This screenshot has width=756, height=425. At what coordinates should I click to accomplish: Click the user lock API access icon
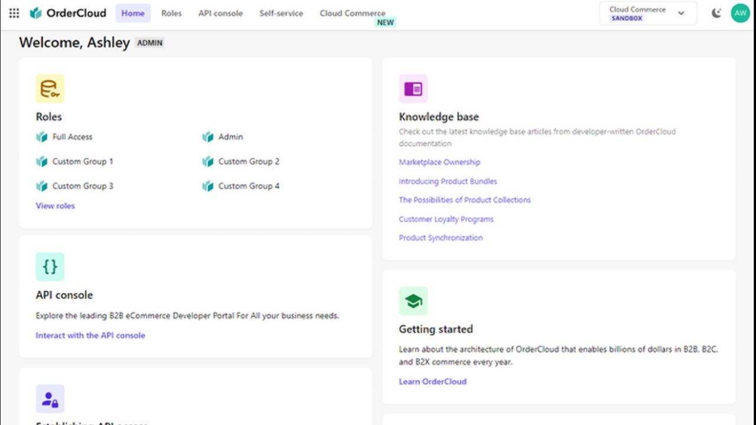coord(50,399)
